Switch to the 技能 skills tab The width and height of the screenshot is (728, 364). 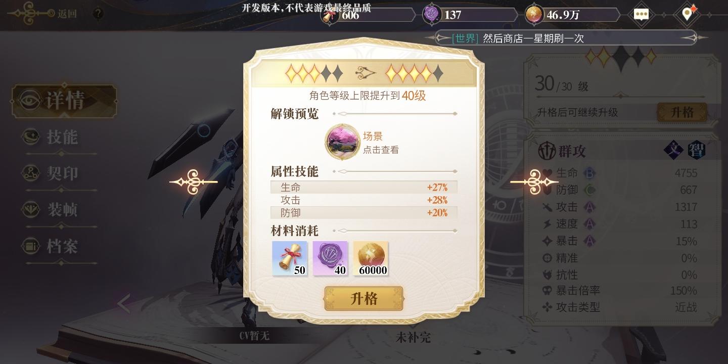coord(61,137)
